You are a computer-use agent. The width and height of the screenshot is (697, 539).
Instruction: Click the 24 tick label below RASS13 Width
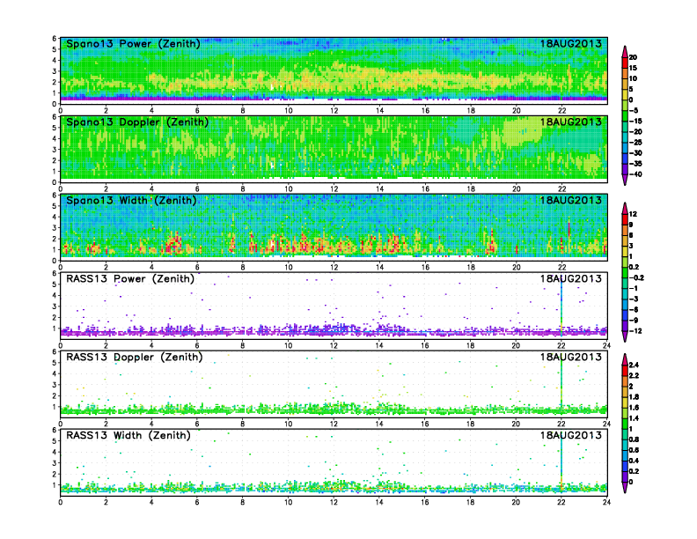coord(606,502)
